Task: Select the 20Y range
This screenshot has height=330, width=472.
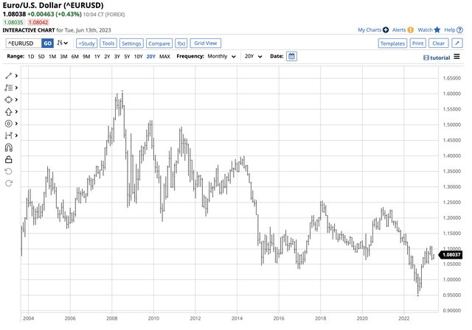Action: tap(150, 56)
